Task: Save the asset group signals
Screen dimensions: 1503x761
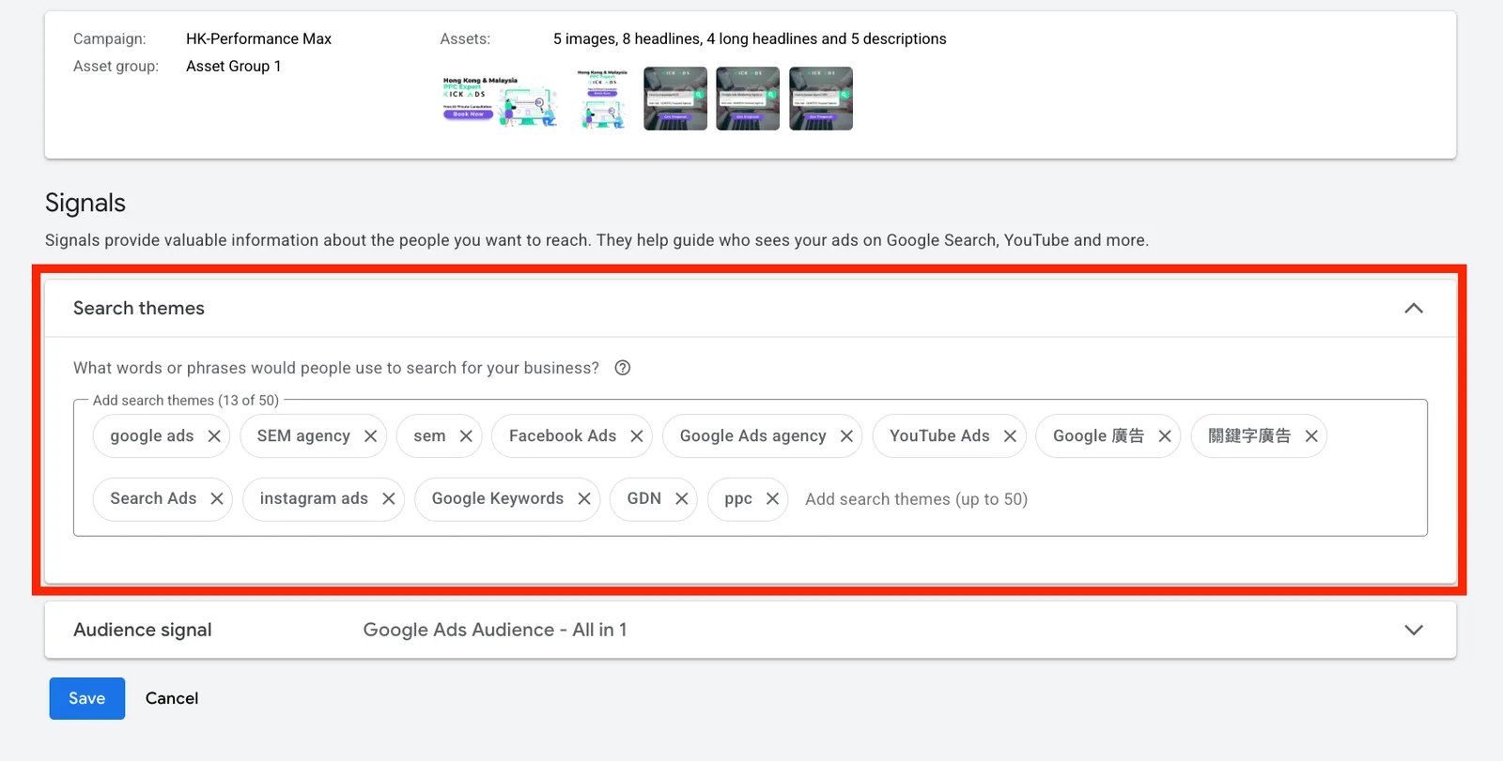Action: coord(86,698)
